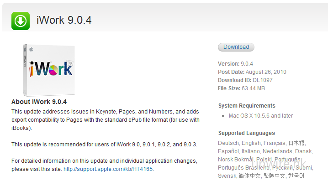This screenshot has height=186, width=328.
Task: Click the iWork 9.0.4 page title
Action: 64,21
